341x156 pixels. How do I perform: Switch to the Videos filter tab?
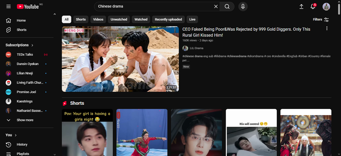[x=98, y=19]
